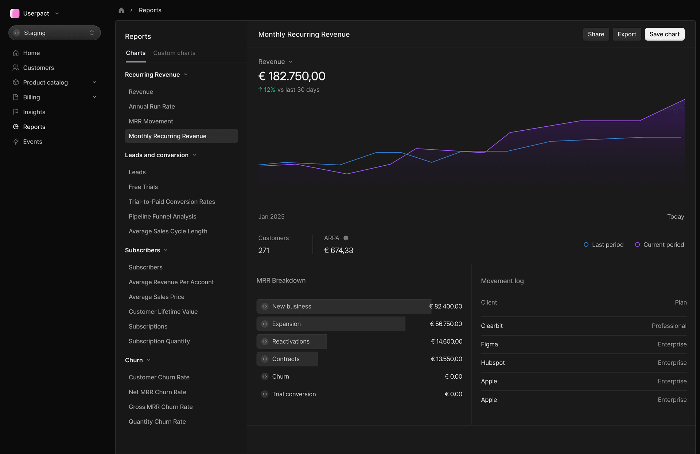This screenshot has height=454, width=700.
Task: Click the Insights flag icon
Action: click(x=16, y=112)
